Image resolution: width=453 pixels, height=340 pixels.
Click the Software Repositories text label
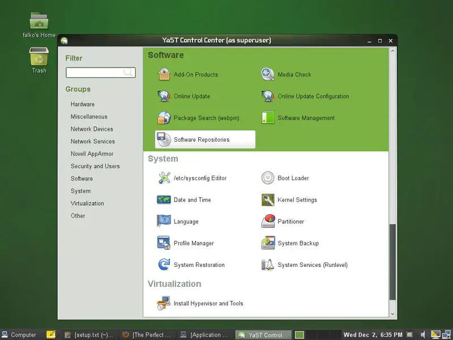tap(202, 139)
